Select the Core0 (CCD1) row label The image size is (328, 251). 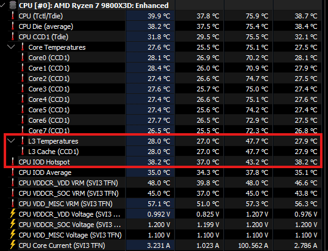49,58
